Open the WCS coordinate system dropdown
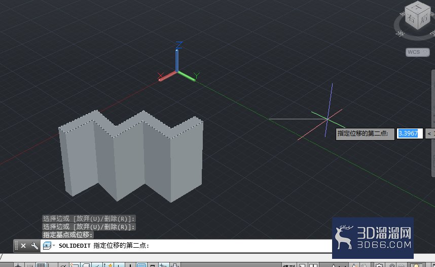Image resolution: width=435 pixels, height=267 pixels. tap(417, 52)
